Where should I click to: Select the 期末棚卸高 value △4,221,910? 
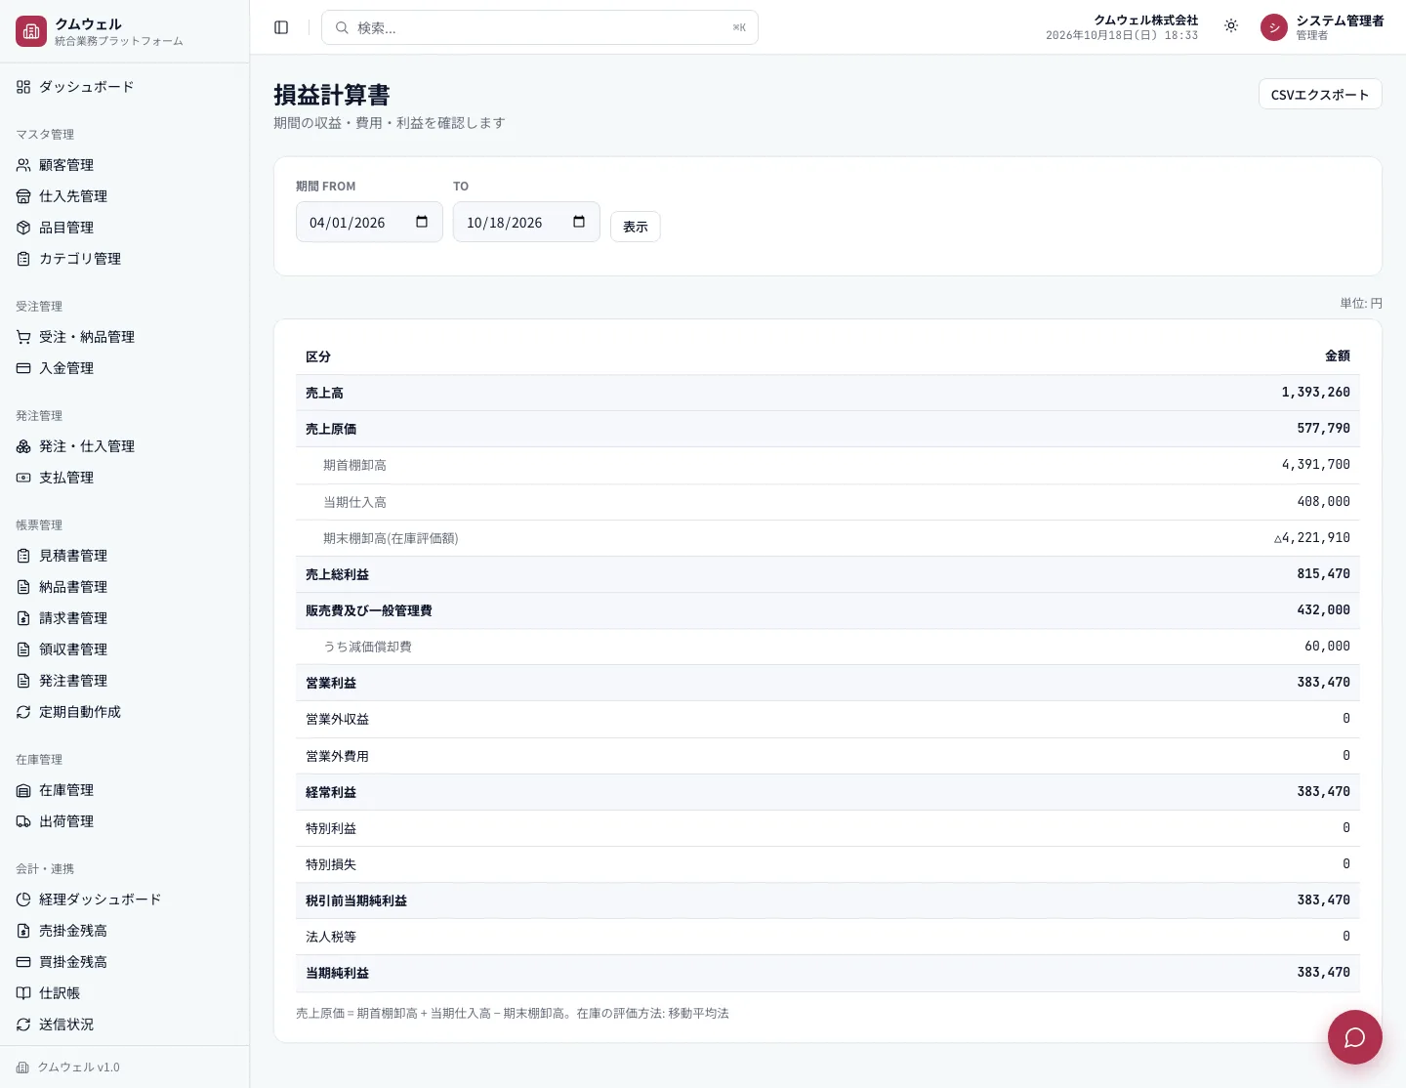[x=1311, y=538]
